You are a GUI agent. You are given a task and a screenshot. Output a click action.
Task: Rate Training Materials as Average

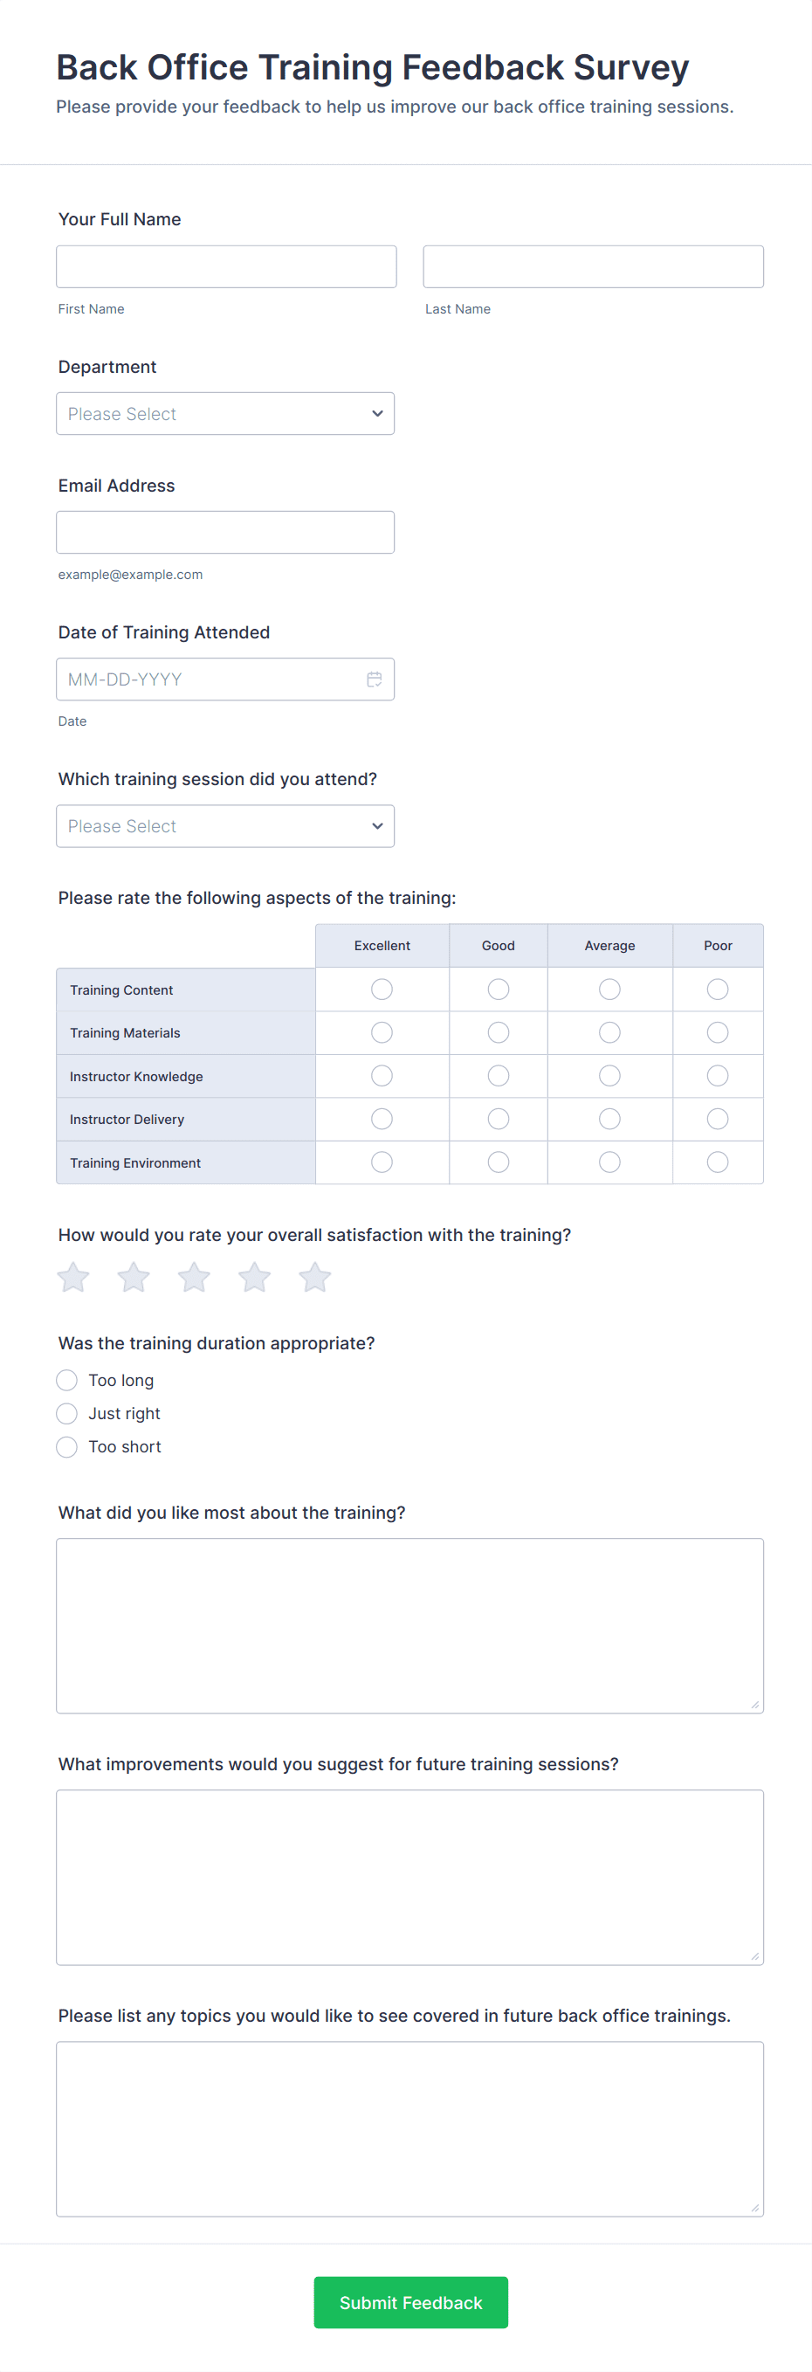pos(609,1032)
